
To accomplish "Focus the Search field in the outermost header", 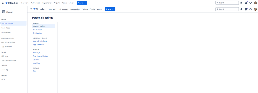I will (227, 3).
